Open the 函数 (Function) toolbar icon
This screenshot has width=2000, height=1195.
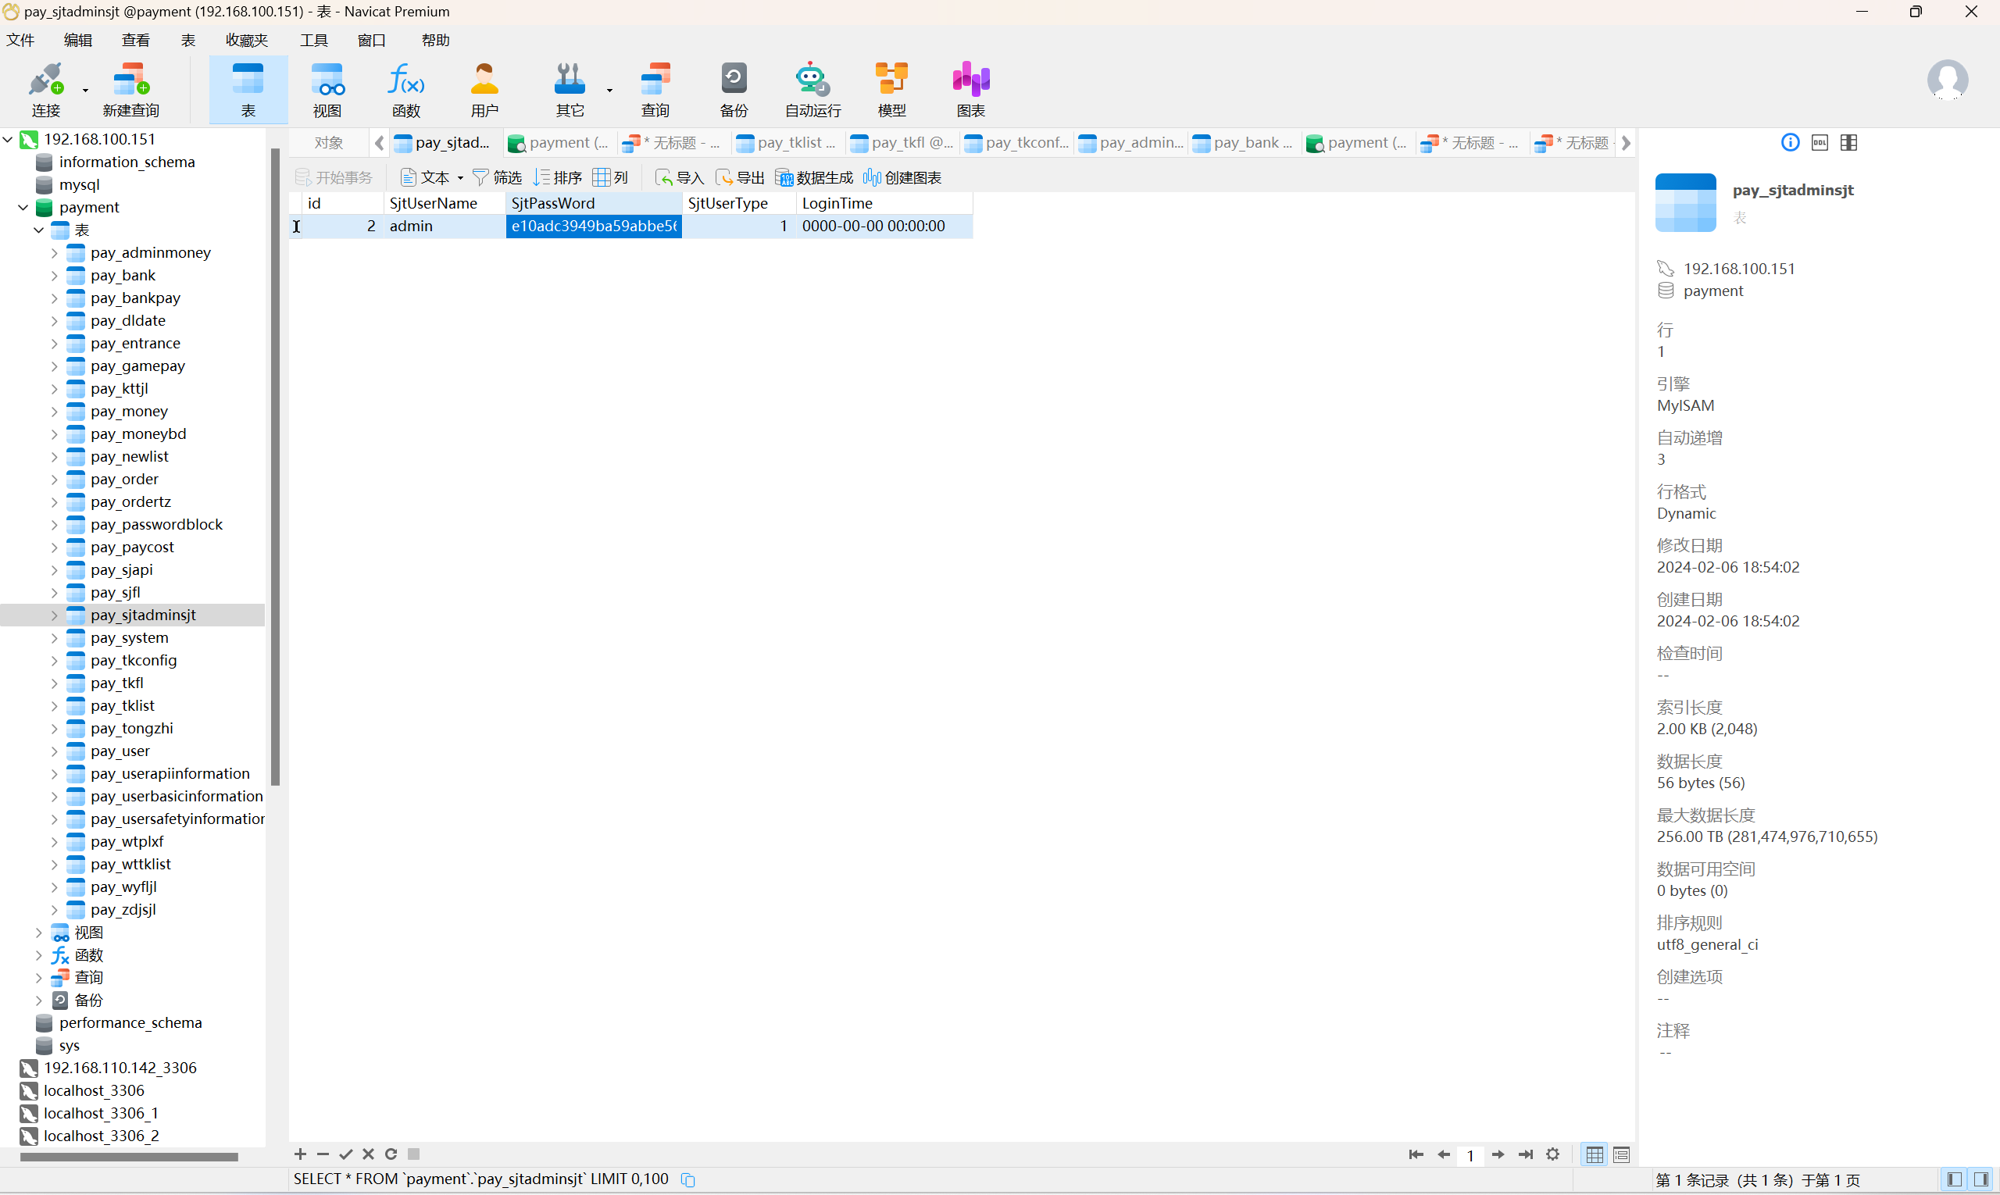click(406, 89)
